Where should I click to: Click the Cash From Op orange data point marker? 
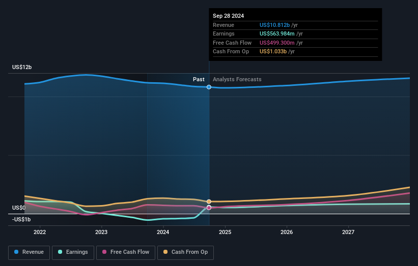tap(209, 202)
